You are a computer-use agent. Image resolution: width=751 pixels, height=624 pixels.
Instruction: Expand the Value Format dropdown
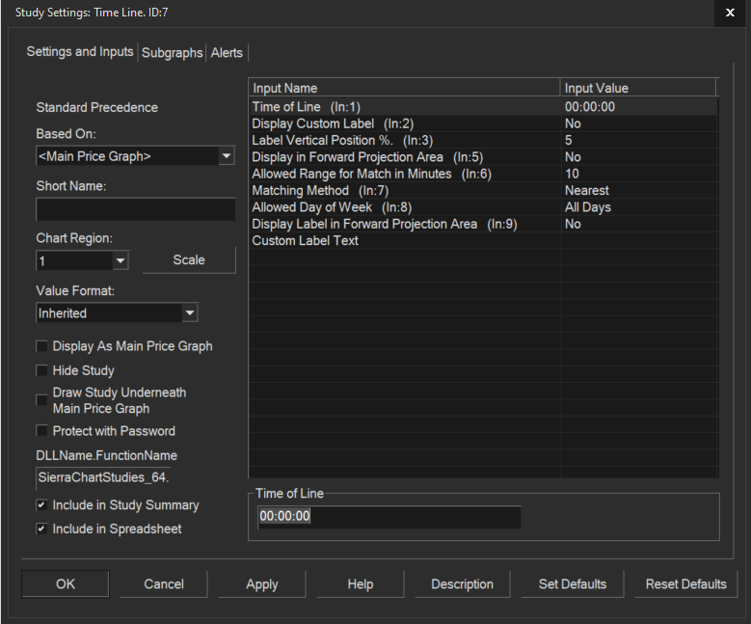pos(190,313)
